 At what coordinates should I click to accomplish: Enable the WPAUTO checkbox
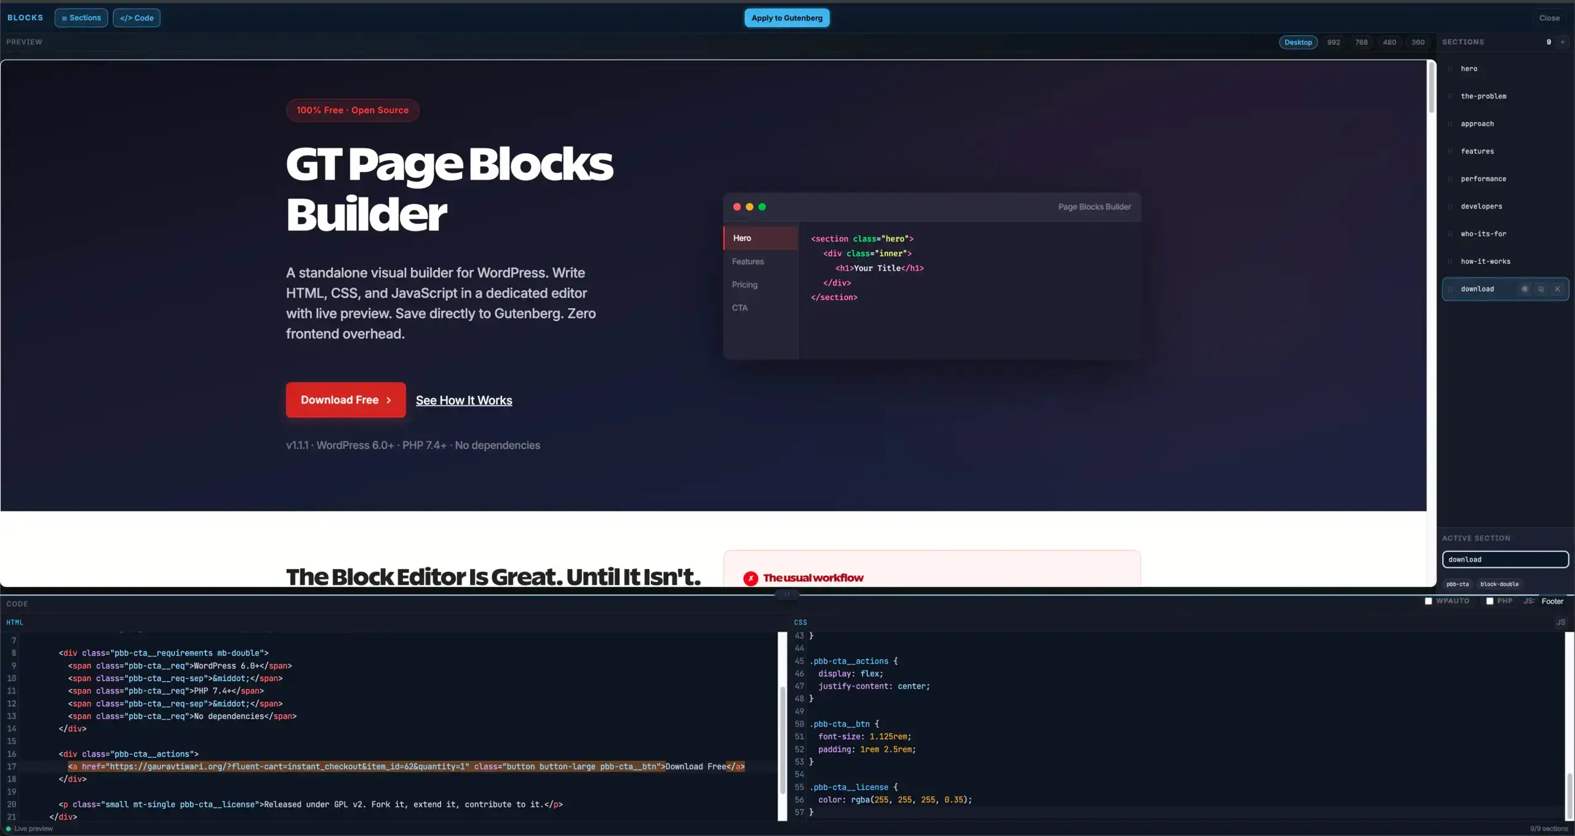click(x=1429, y=601)
